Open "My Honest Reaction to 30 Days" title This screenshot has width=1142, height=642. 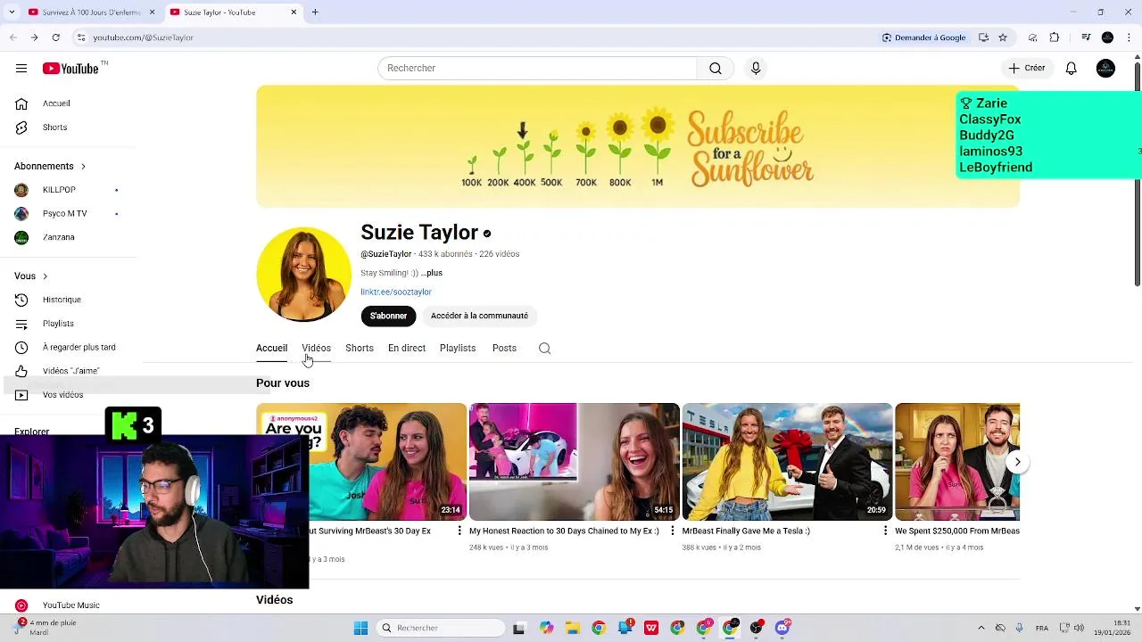564,531
